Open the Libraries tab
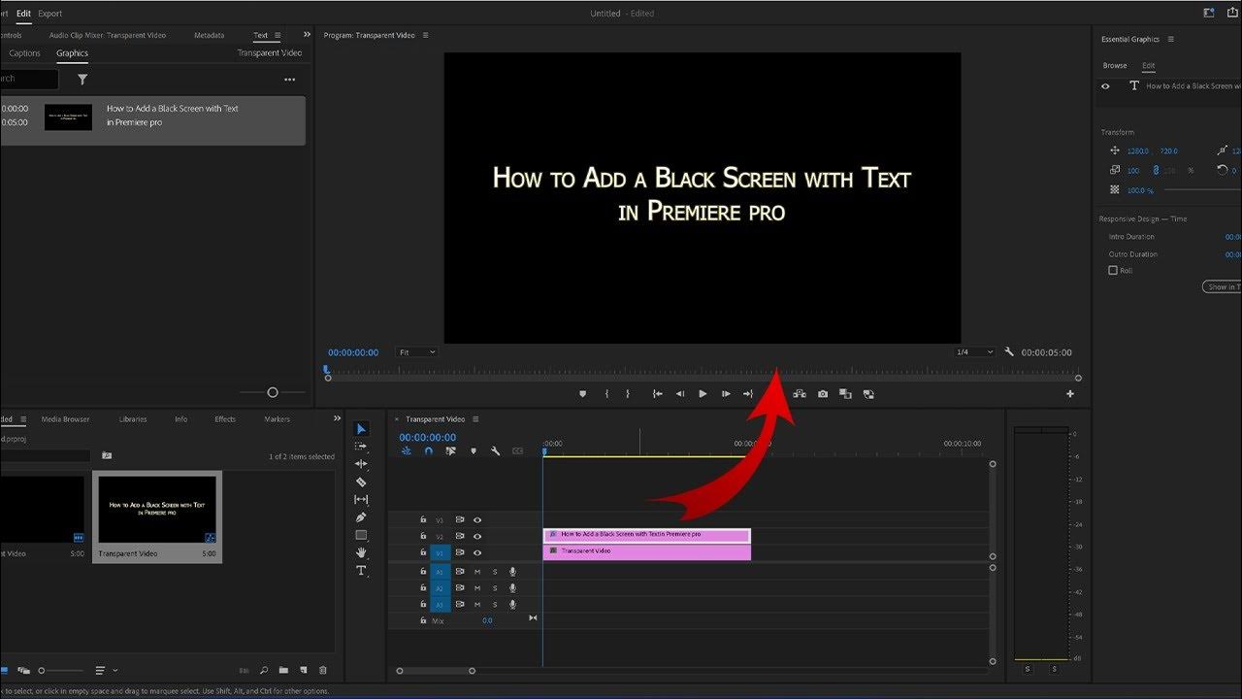Image resolution: width=1242 pixels, height=699 pixels. (x=133, y=419)
